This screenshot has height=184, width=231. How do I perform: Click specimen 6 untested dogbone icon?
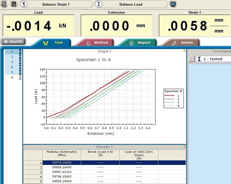[x=20, y=77]
